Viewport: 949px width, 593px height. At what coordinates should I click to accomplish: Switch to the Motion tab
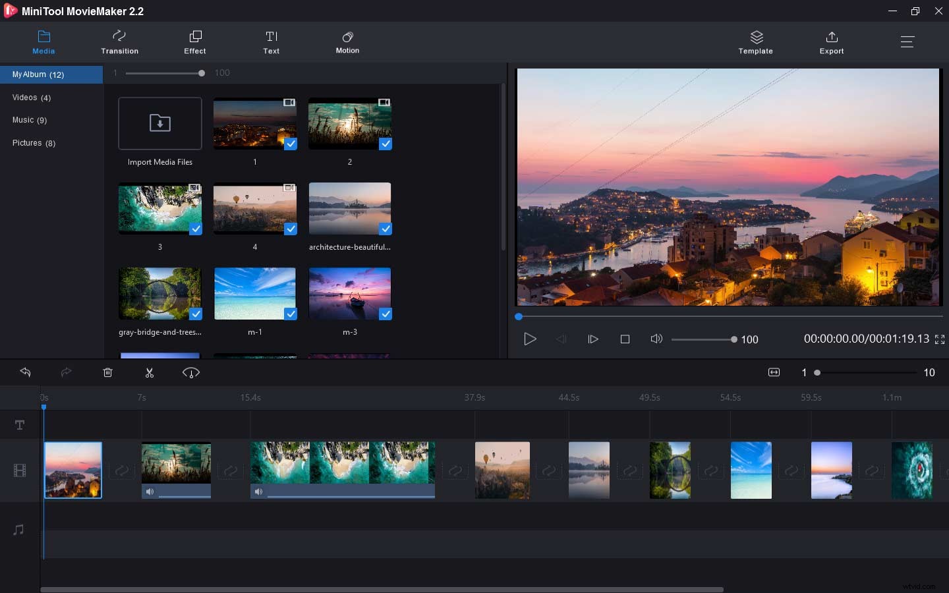tap(347, 42)
